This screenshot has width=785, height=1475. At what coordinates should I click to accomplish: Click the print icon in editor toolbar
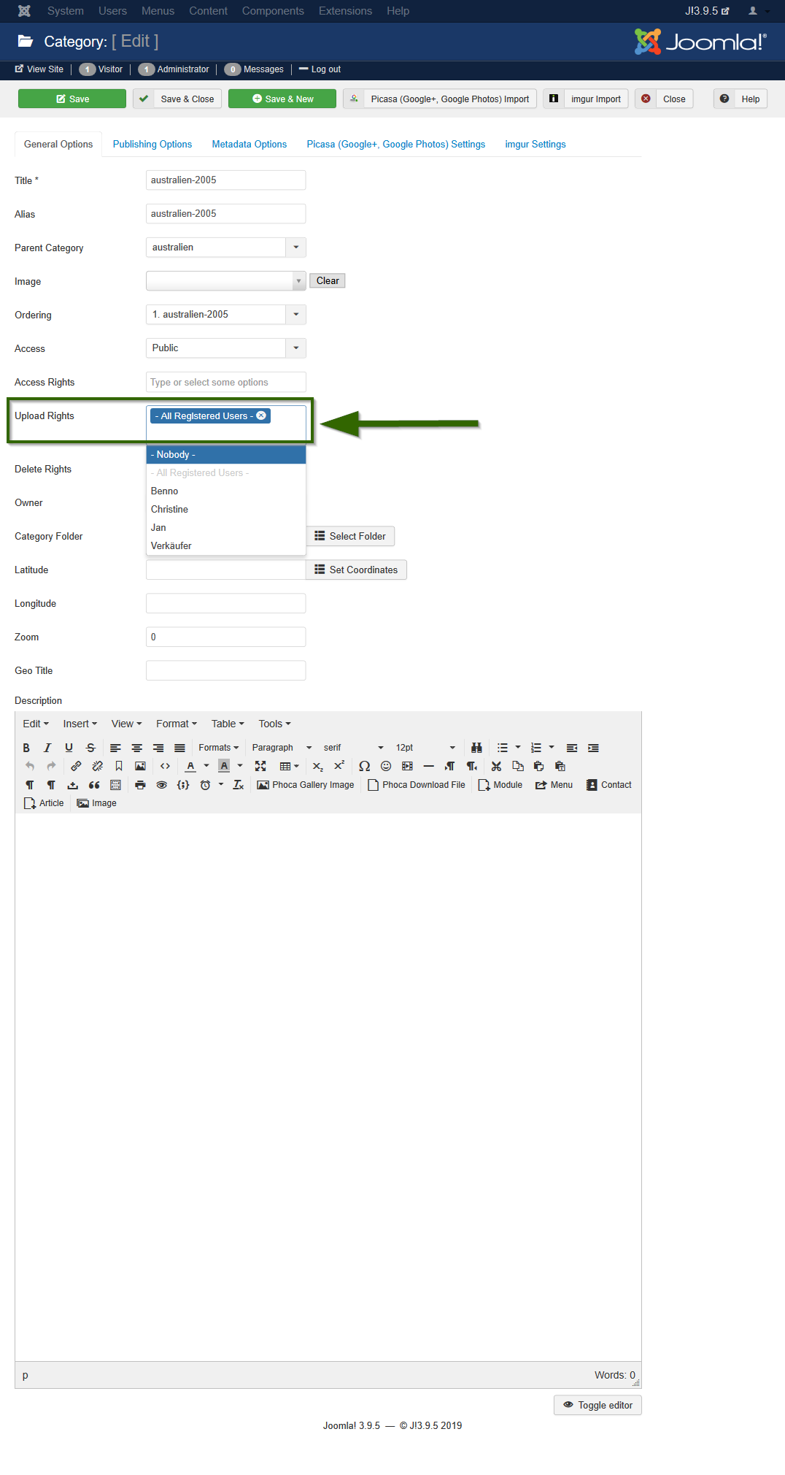click(140, 785)
